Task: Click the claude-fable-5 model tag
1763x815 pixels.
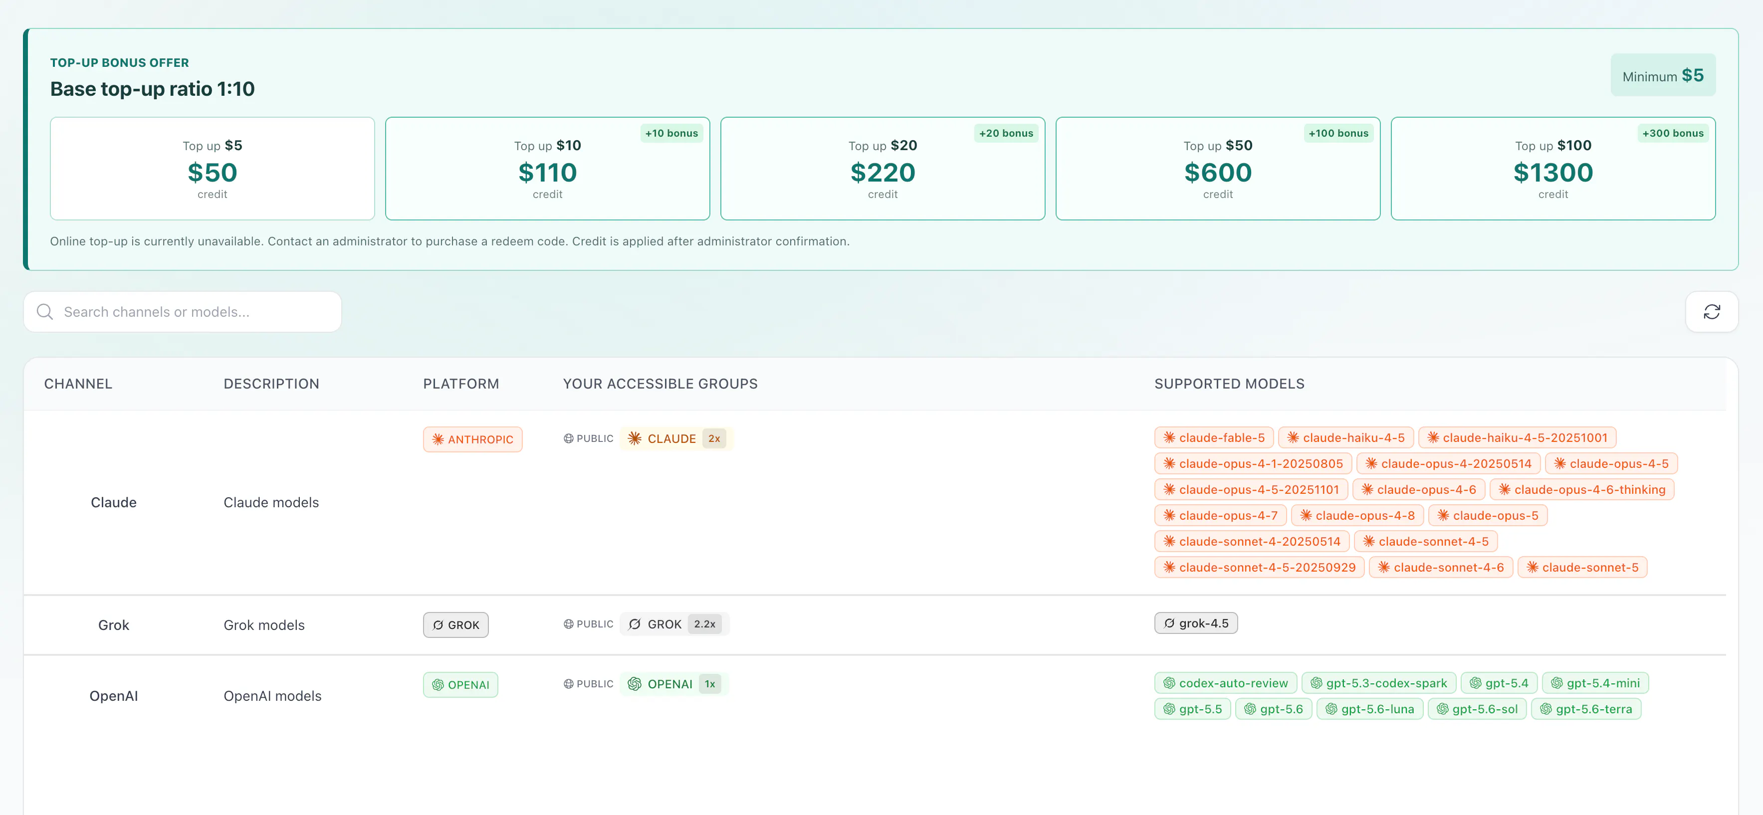Action: tap(1214, 438)
